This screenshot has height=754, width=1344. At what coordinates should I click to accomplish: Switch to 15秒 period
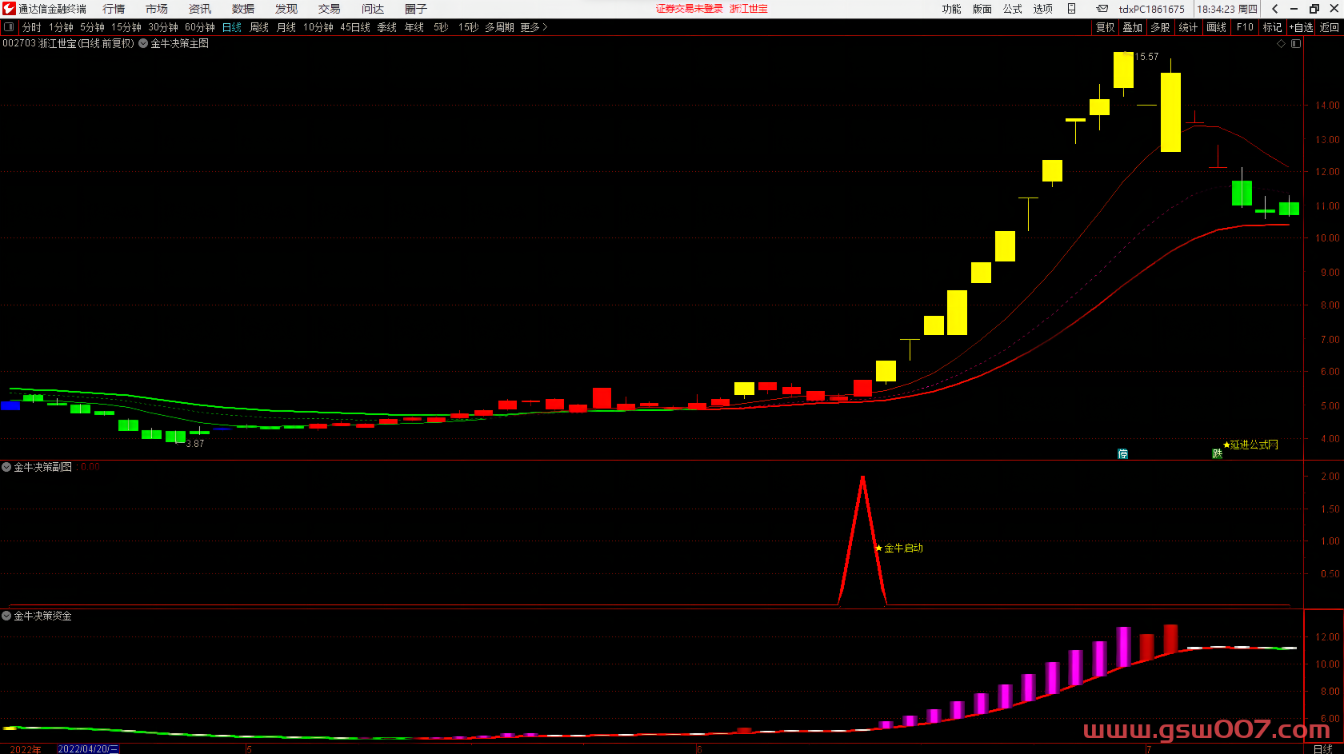[x=468, y=27]
